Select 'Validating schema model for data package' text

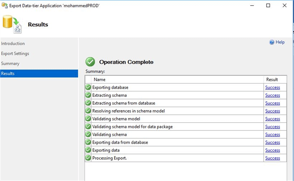(132, 127)
